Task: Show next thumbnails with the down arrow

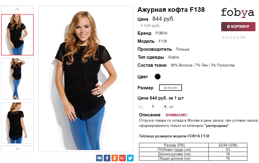Action: click(17, 149)
